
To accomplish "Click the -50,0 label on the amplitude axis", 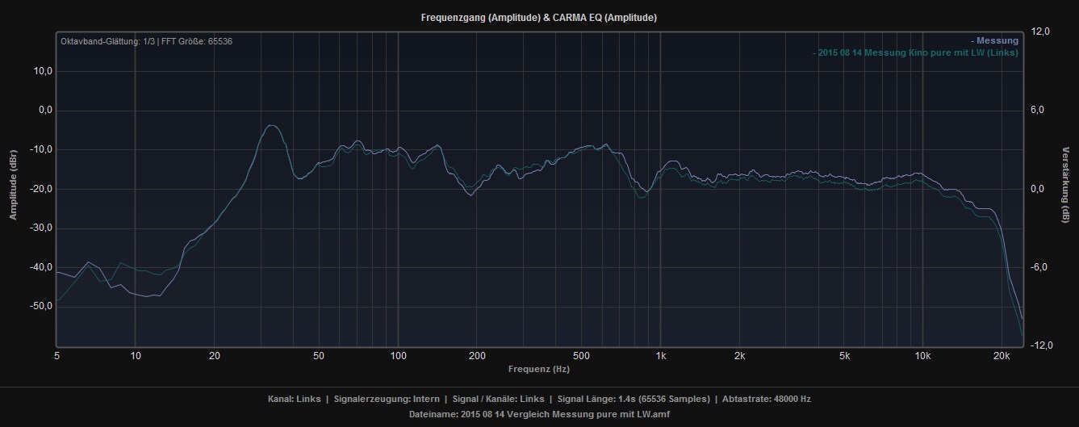I will coord(41,307).
